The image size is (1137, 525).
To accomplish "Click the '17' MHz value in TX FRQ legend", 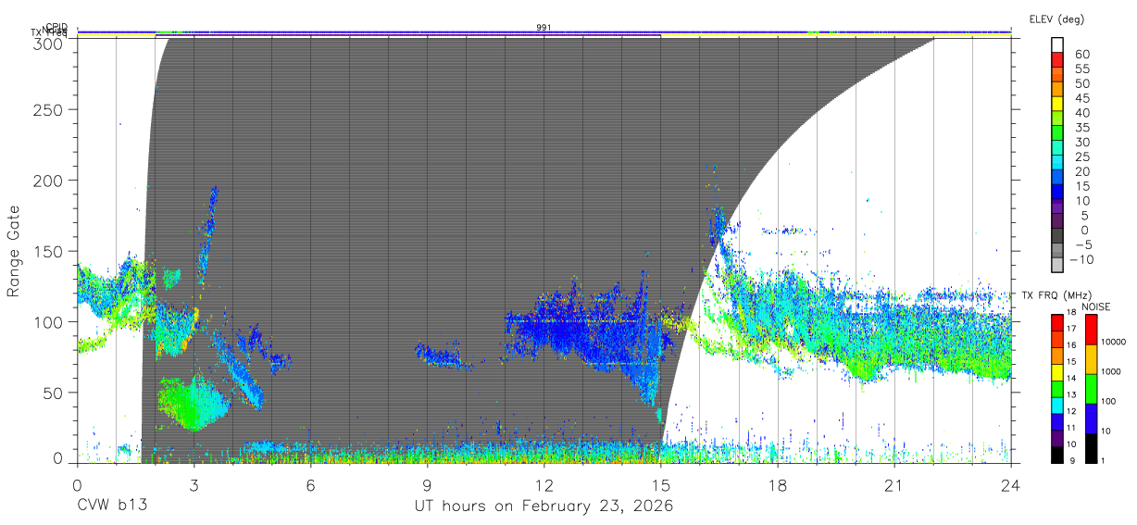I will coord(1070,328).
